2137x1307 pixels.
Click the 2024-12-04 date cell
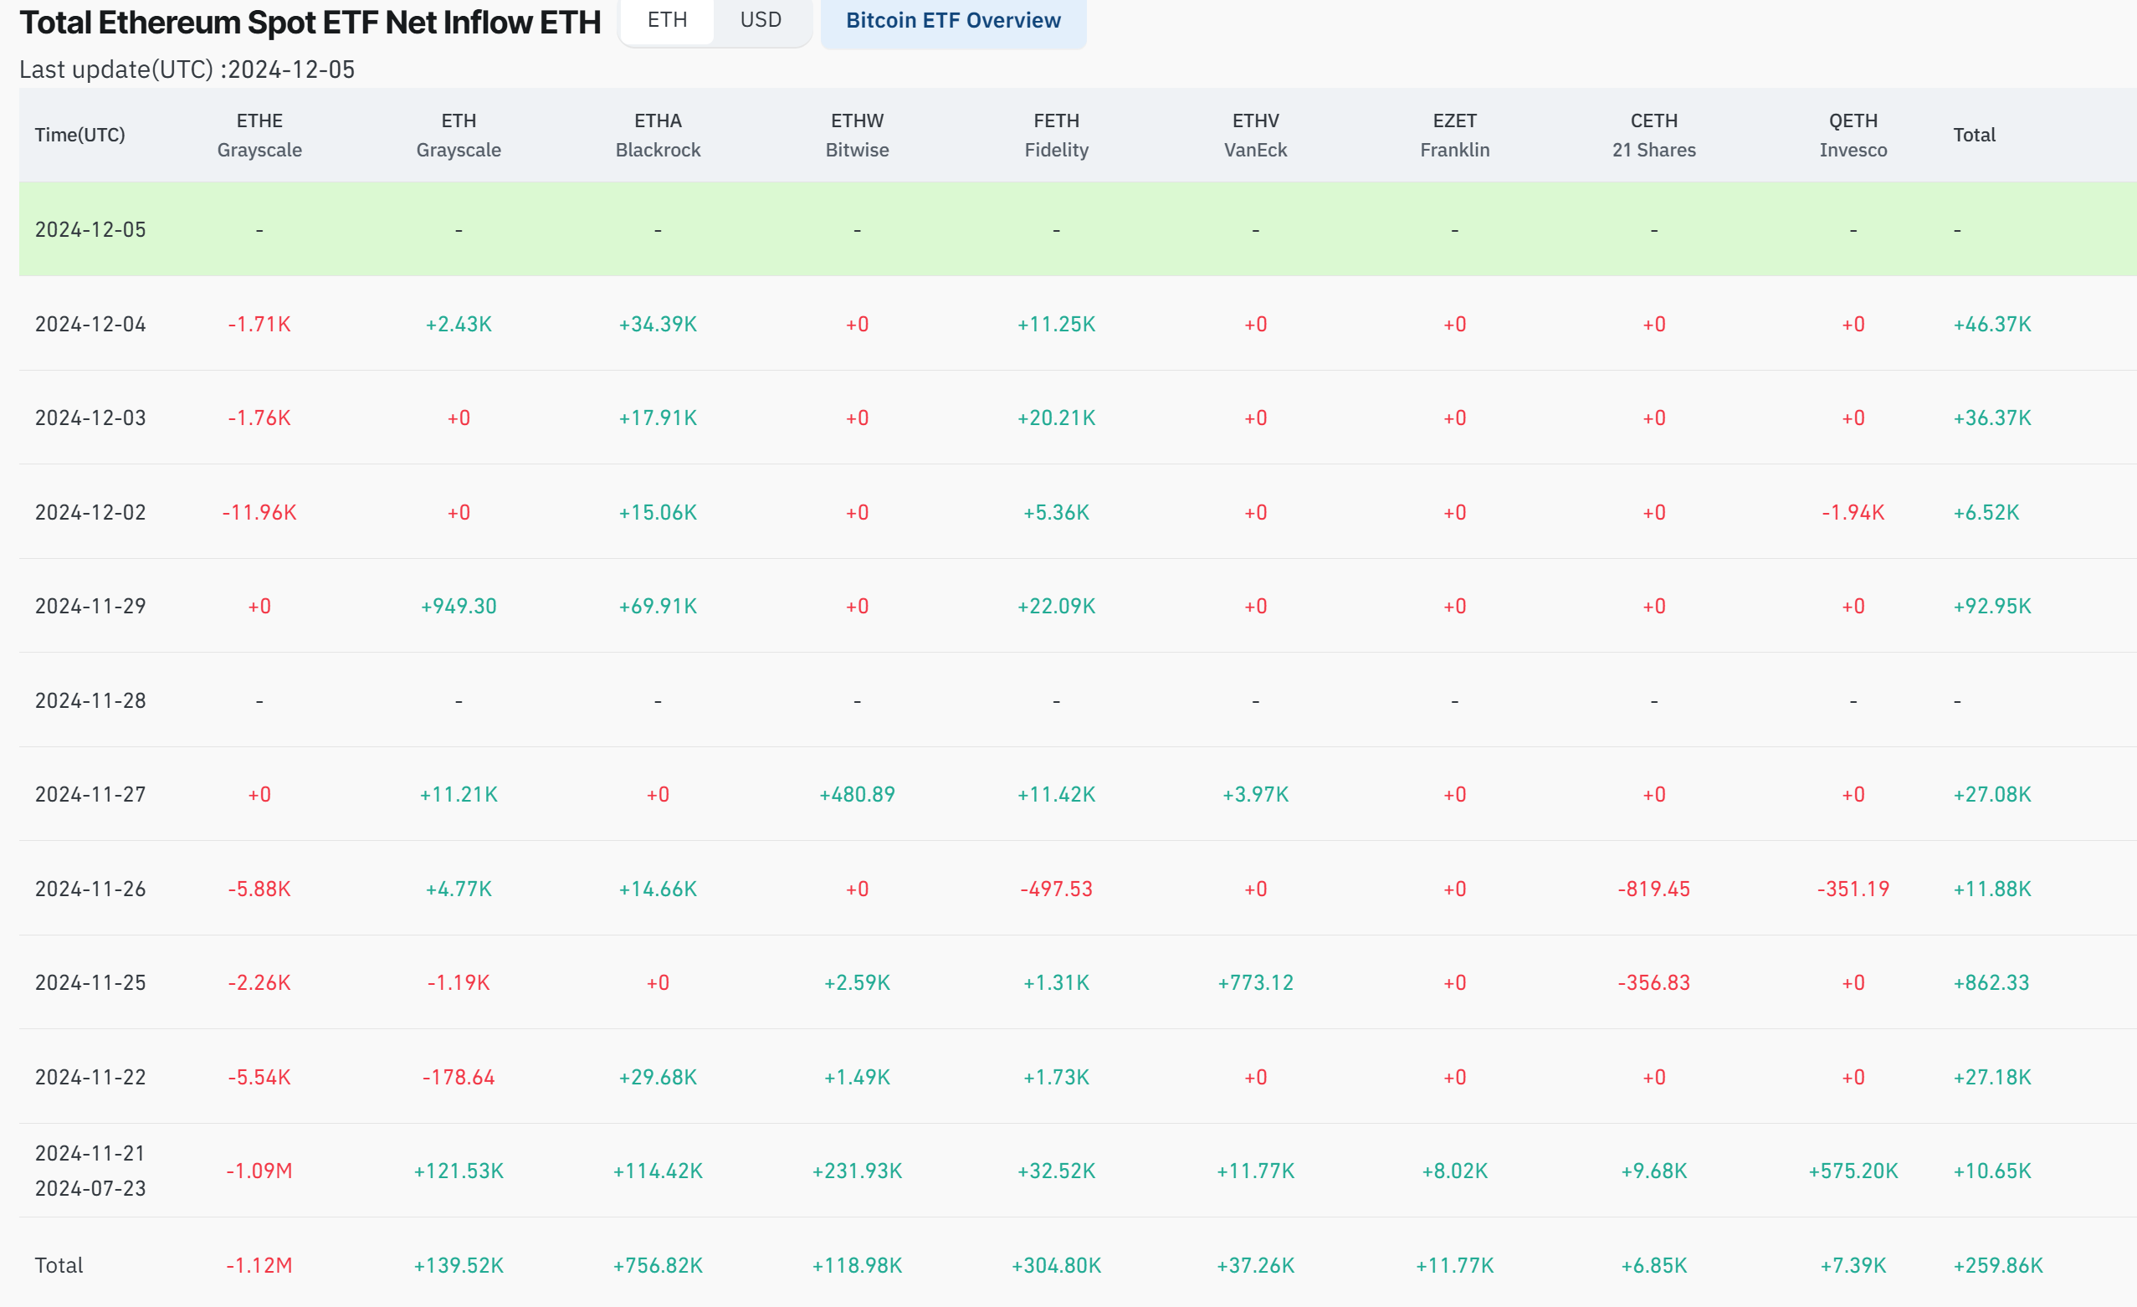point(90,323)
